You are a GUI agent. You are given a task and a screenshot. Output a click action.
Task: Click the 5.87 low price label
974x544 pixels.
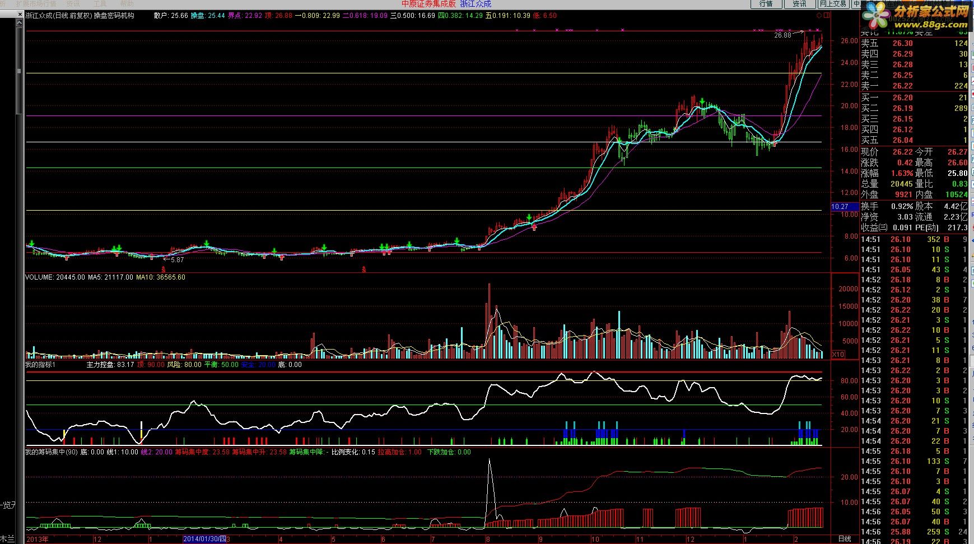point(177,260)
